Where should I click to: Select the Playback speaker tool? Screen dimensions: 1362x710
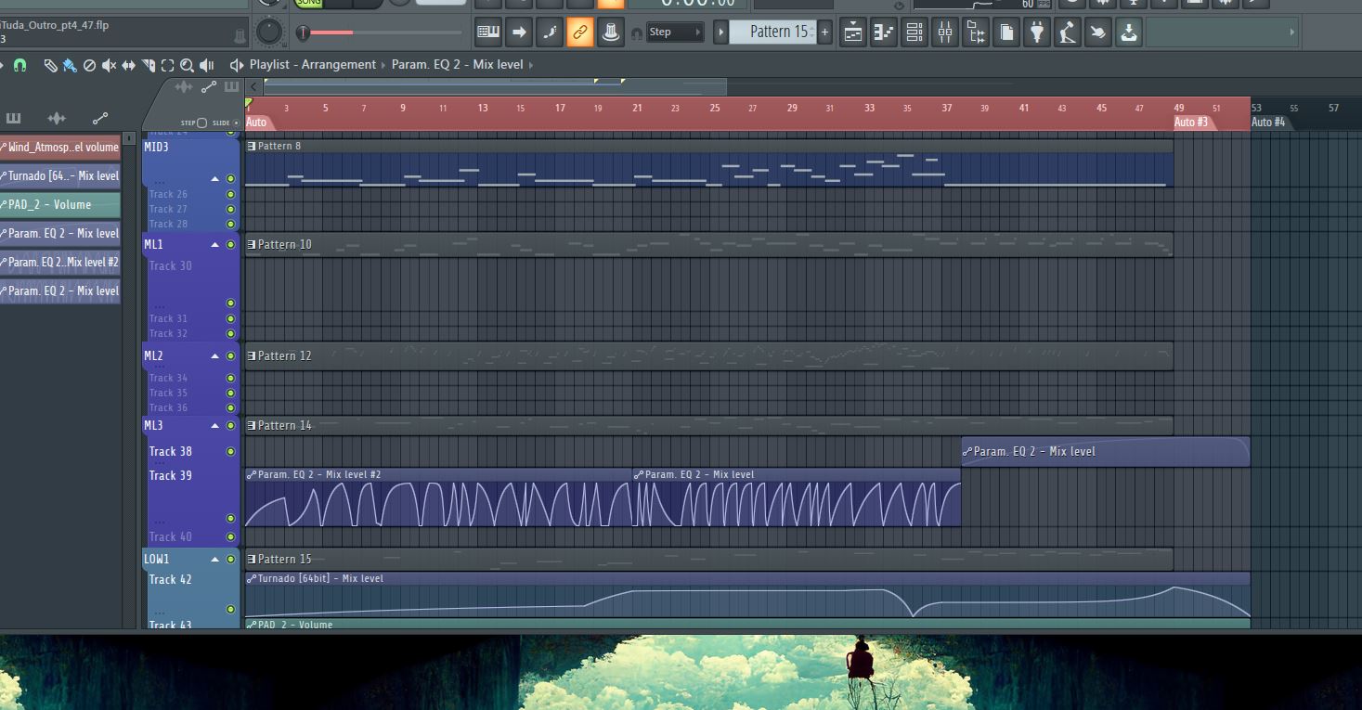point(207,65)
